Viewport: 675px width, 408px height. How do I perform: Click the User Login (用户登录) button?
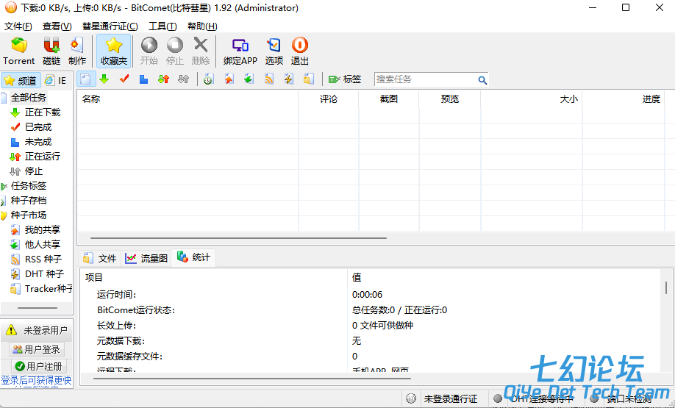(37, 349)
